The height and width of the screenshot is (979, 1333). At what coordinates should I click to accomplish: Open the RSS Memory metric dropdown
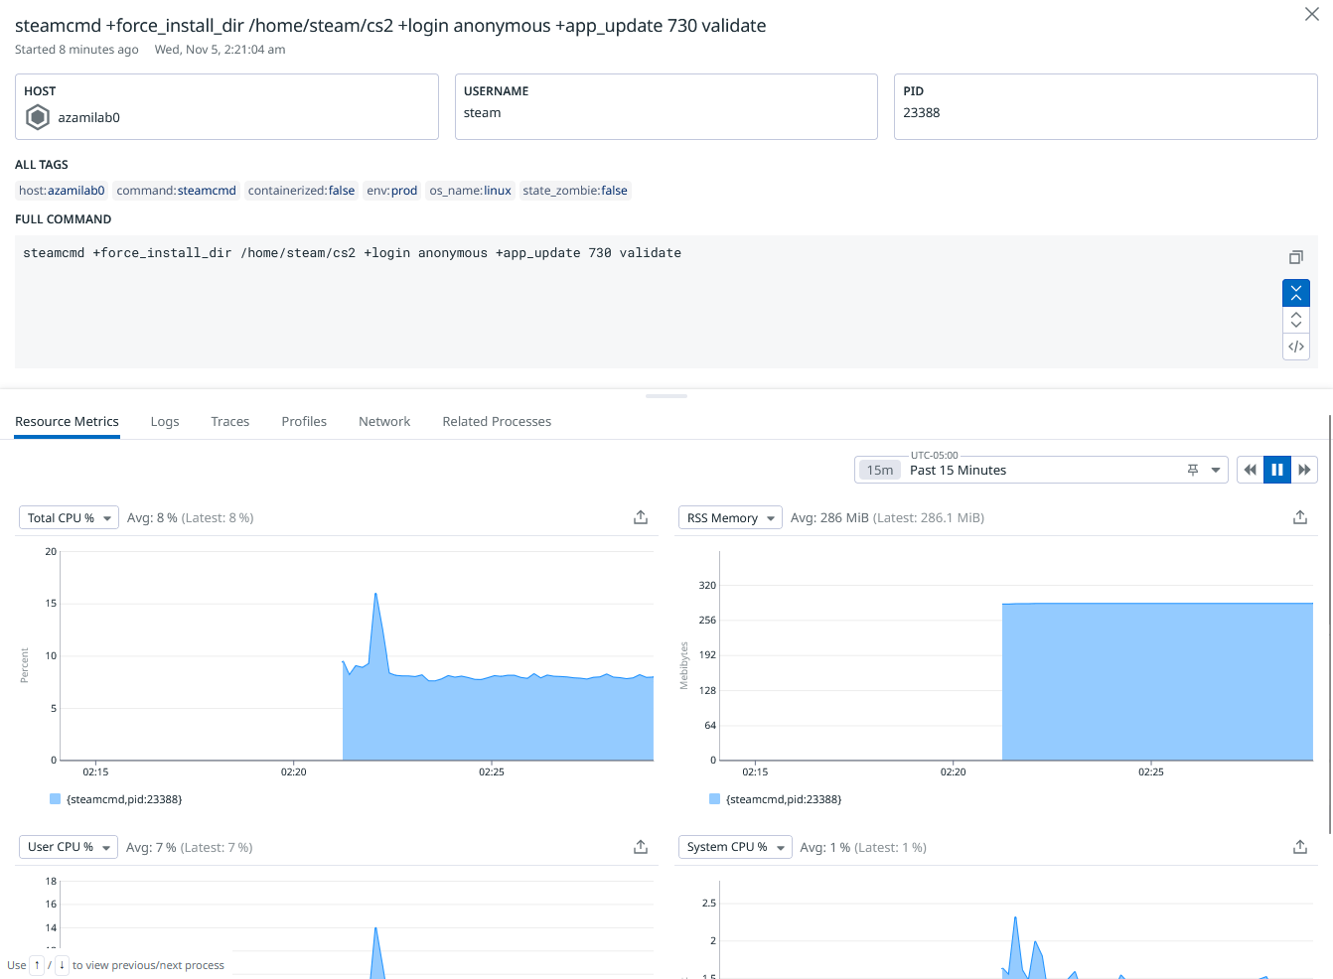coord(730,517)
